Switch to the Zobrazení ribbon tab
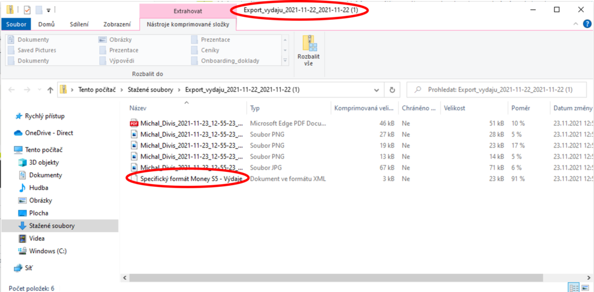Screen dimensions: 594x292 (117, 24)
